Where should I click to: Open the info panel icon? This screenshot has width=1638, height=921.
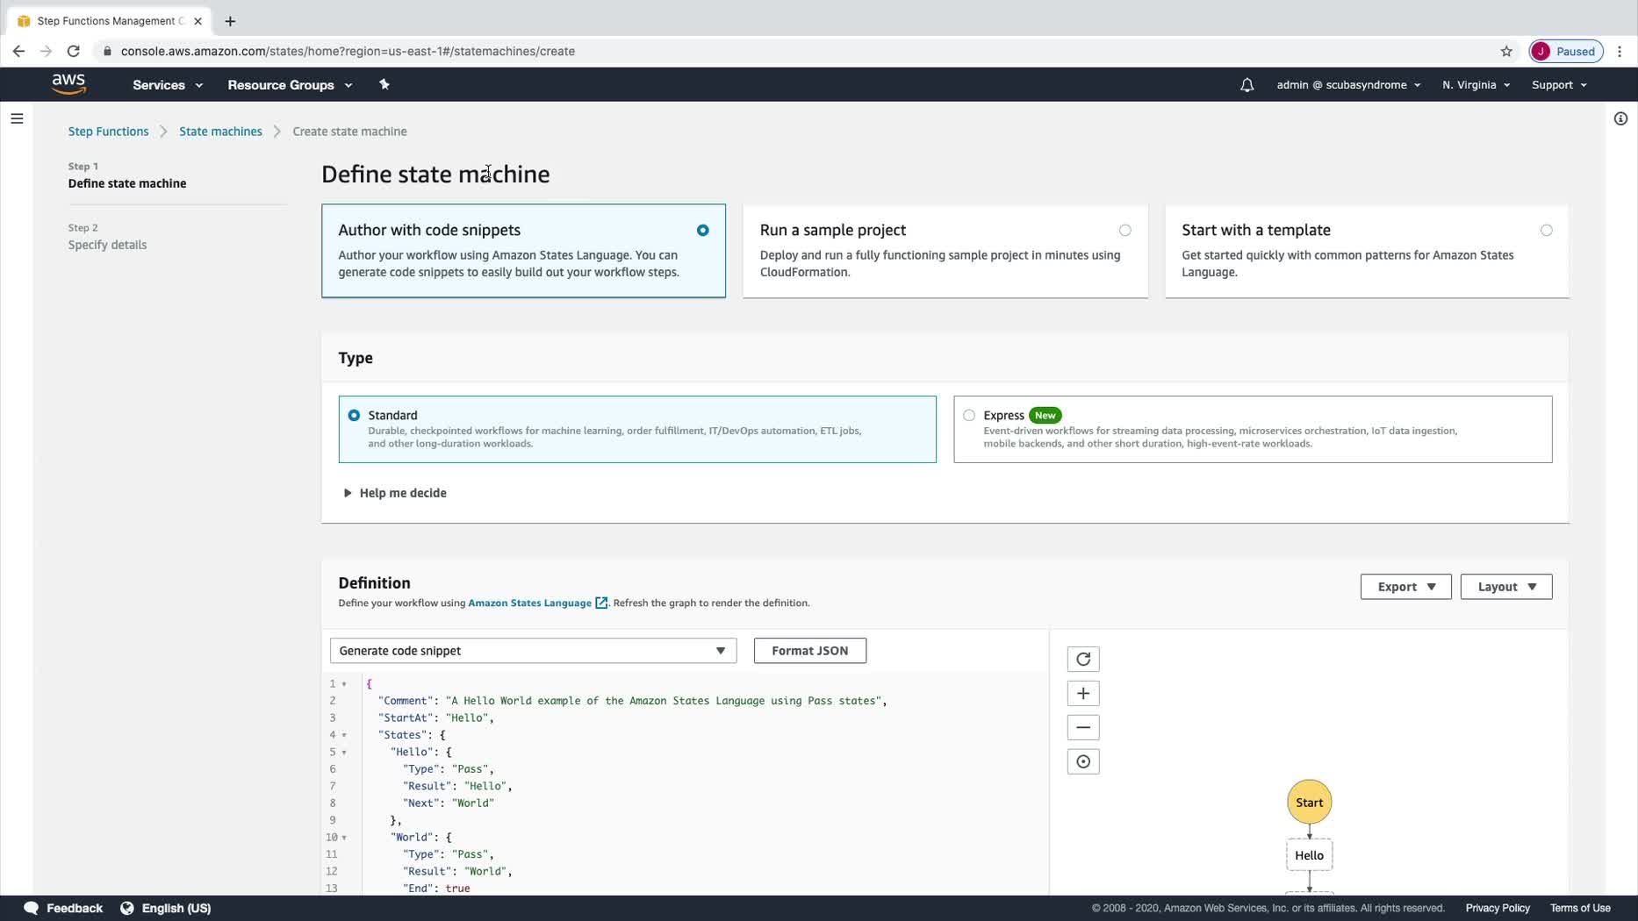(x=1620, y=118)
